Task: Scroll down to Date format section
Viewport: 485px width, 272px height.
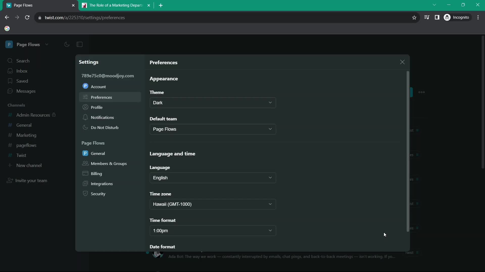Action: coord(162,246)
